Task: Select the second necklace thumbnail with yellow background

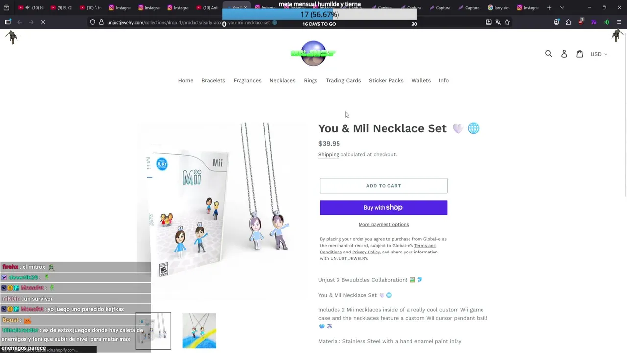Action: pyautogui.click(x=199, y=331)
